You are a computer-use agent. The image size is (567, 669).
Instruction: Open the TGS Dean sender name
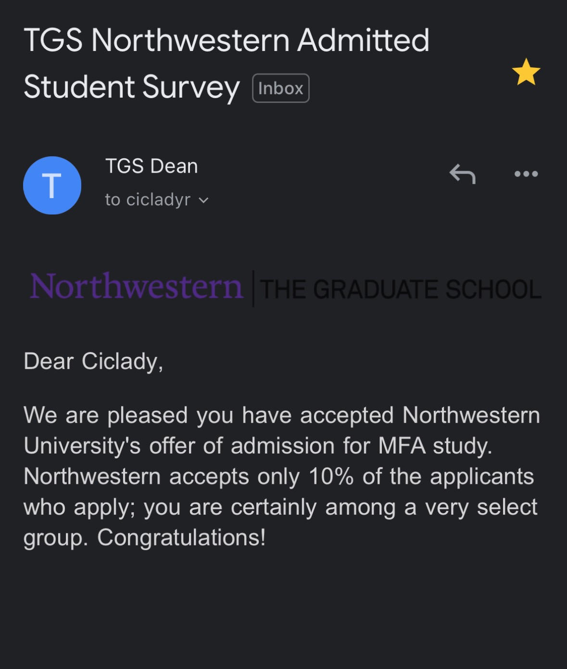151,166
